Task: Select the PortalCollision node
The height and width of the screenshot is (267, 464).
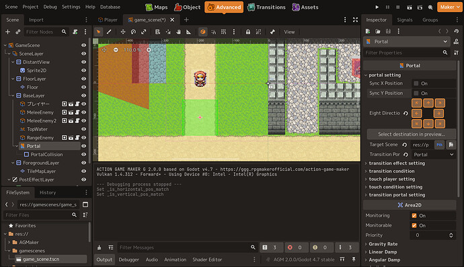Action: [46, 155]
